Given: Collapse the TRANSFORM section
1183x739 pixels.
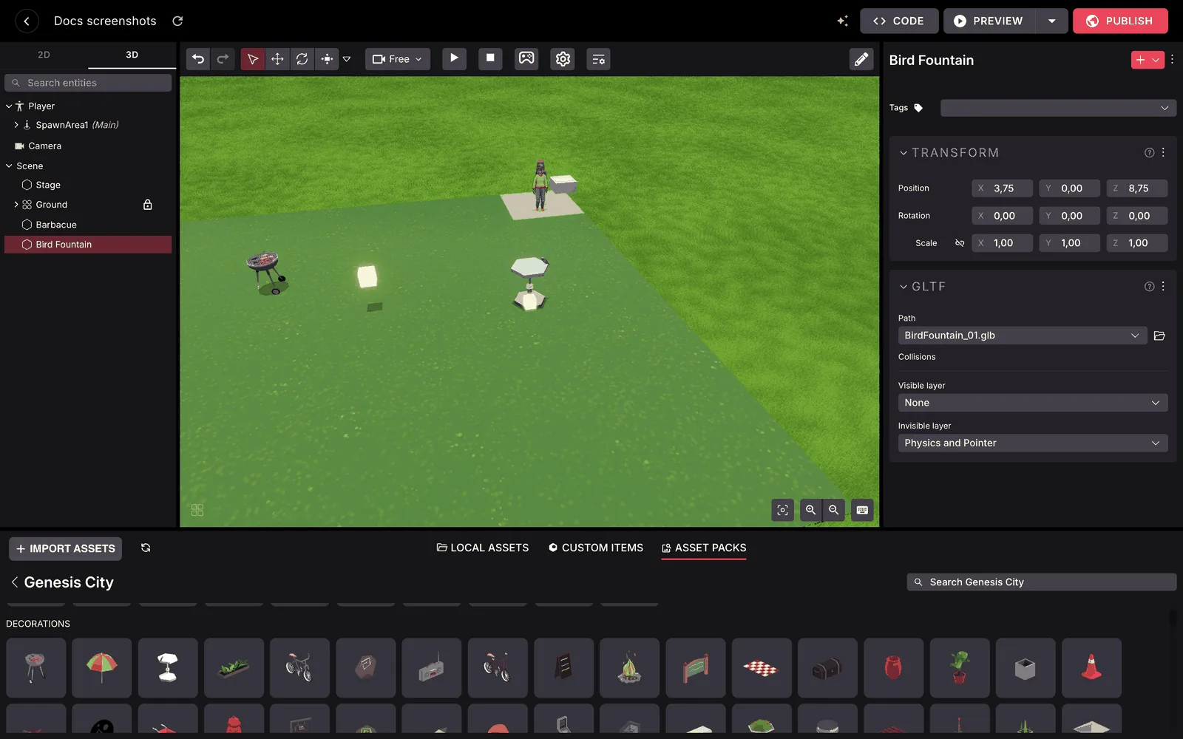Looking at the screenshot, I should tap(903, 153).
